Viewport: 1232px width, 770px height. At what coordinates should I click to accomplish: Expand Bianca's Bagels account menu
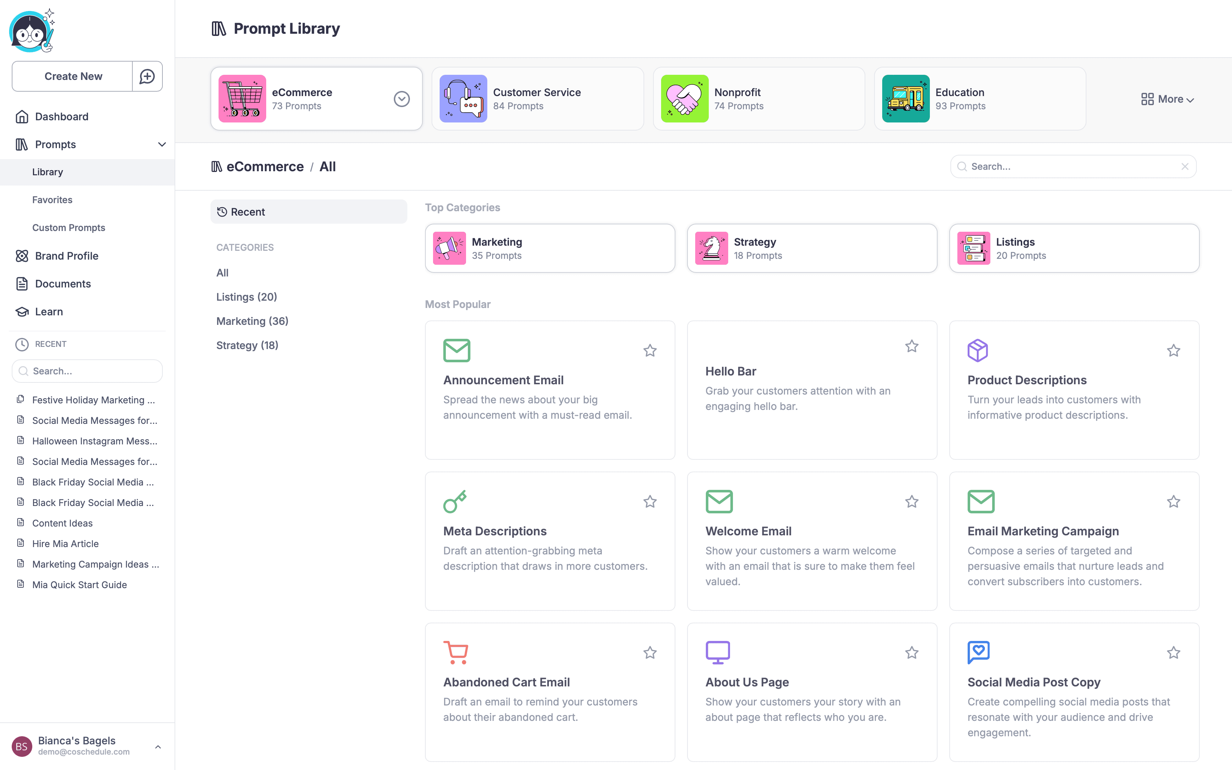[x=158, y=747]
